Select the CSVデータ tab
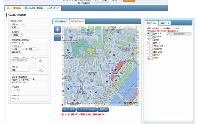The width and height of the screenshot is (198, 124). (x=165, y=23)
